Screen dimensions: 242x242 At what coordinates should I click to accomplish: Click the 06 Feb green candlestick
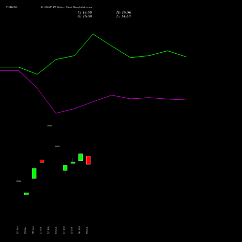pyautogui.click(x=81, y=157)
